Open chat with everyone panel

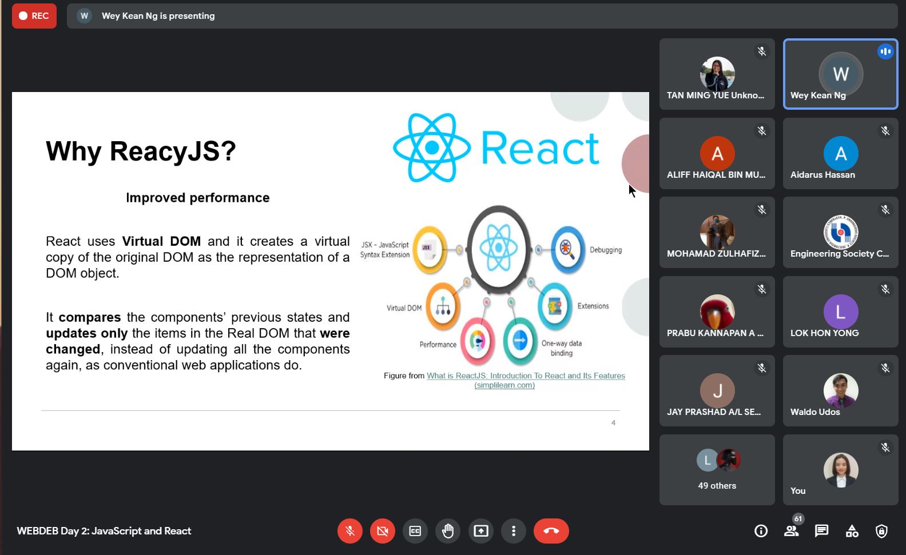click(x=822, y=531)
